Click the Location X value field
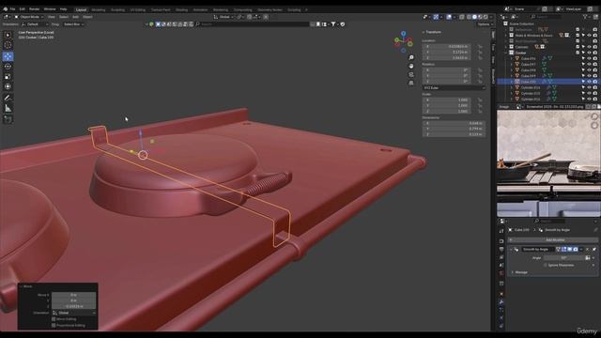Image resolution: width=601 pixels, height=338 pixels. click(x=447, y=46)
